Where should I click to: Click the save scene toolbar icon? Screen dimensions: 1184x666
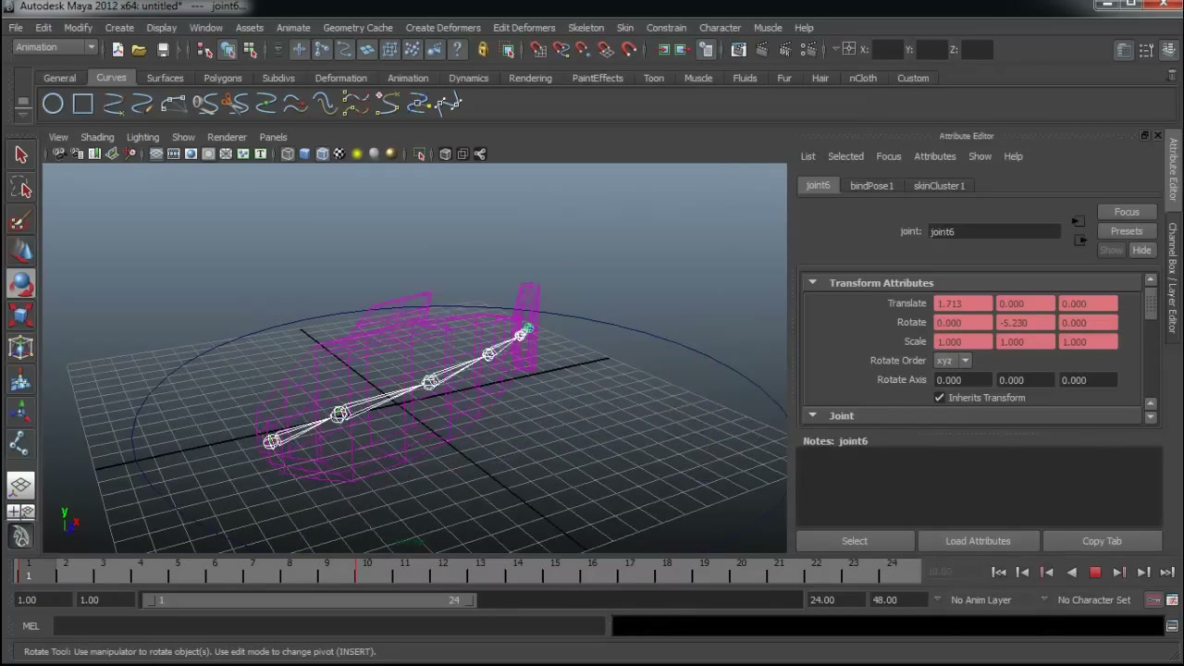tap(163, 50)
